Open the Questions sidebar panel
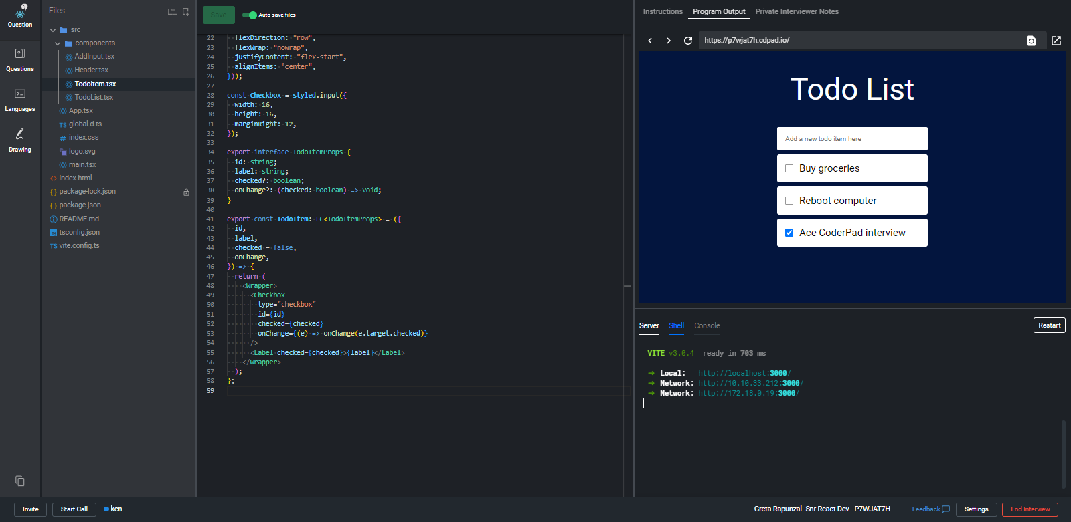1071x522 pixels. pyautogui.click(x=20, y=59)
